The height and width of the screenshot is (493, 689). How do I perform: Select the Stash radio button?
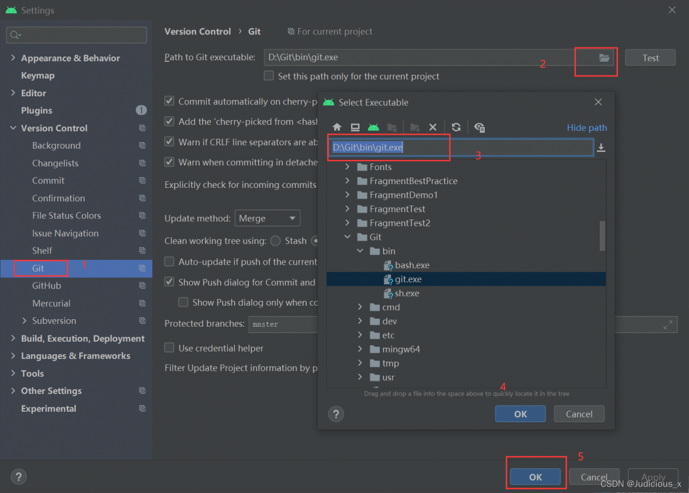(x=276, y=241)
